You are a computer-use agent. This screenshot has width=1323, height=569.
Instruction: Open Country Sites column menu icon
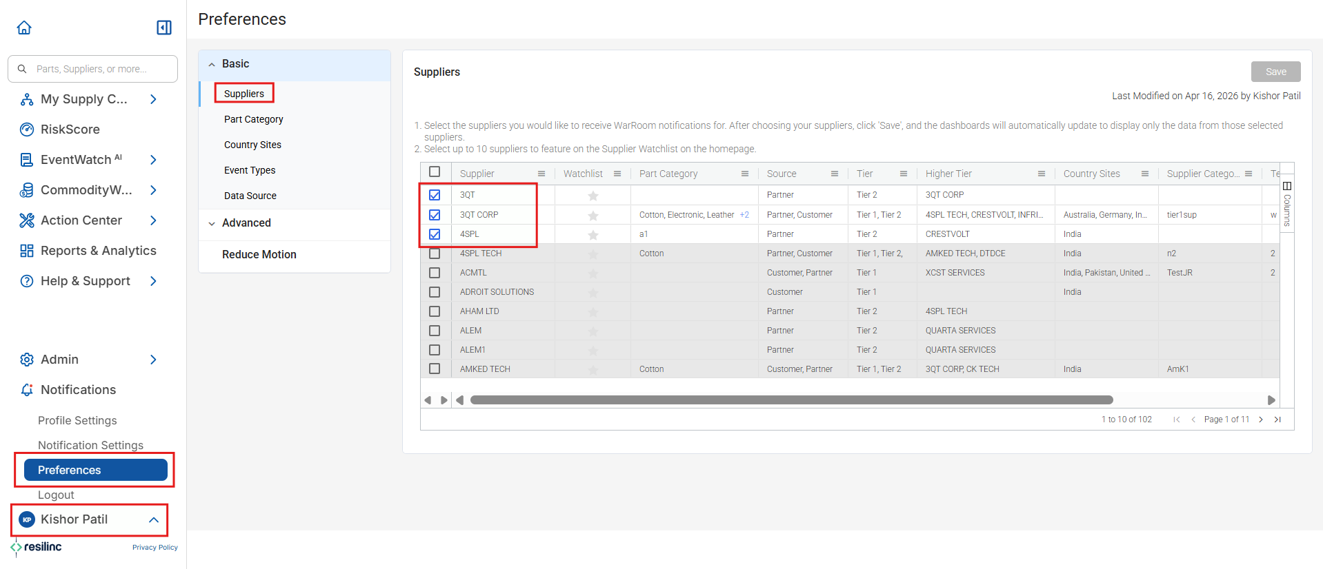pos(1145,174)
